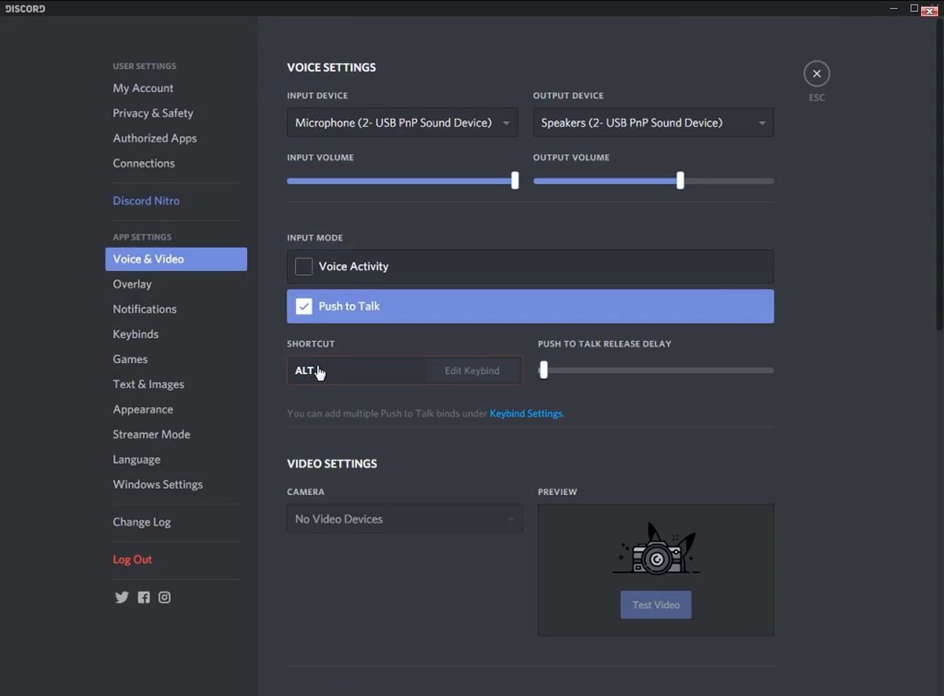Viewport: 944px width, 696px height.
Task: Enable the Voice Activity checkbox
Action: pyautogui.click(x=303, y=266)
